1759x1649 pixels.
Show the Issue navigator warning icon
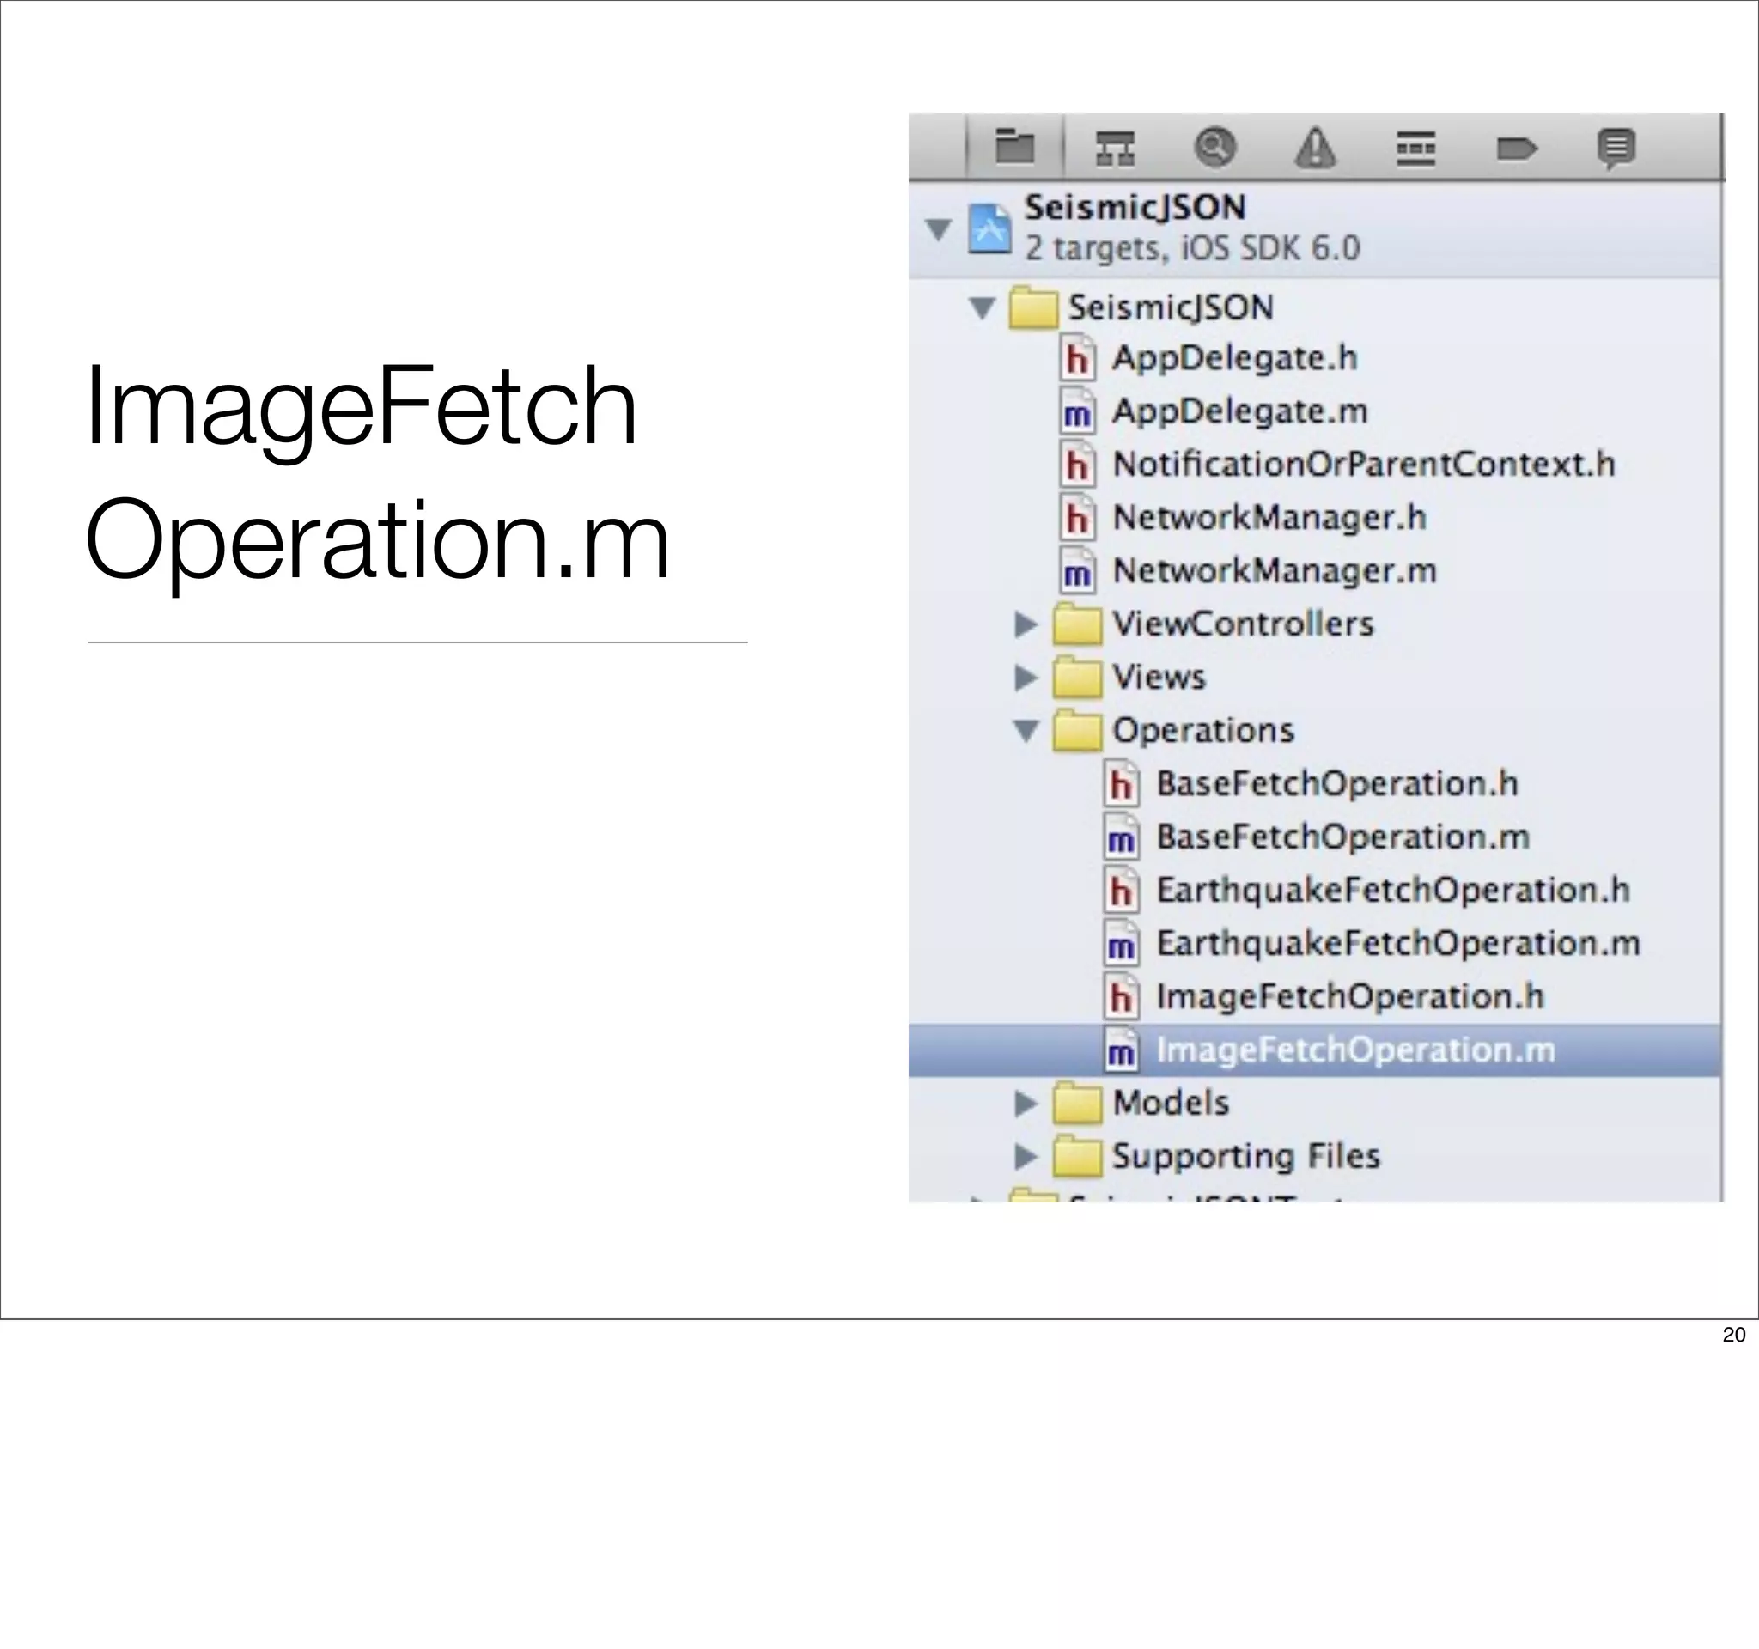click(x=1315, y=147)
